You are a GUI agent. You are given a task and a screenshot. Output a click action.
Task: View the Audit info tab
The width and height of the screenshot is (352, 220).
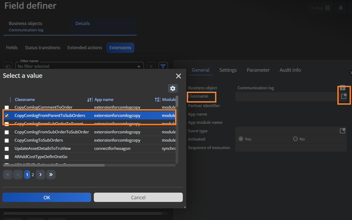click(x=290, y=70)
